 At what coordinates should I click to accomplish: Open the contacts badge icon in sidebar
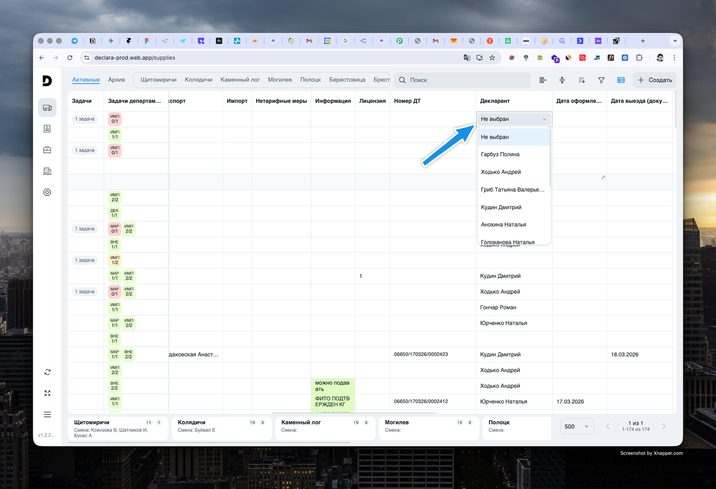pos(47,129)
